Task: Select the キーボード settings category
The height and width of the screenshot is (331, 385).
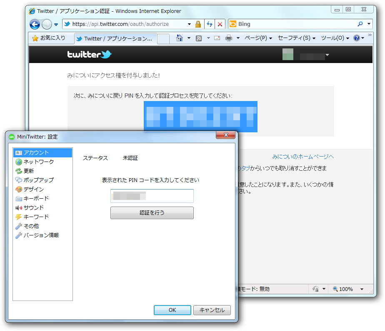Action: pos(34,198)
